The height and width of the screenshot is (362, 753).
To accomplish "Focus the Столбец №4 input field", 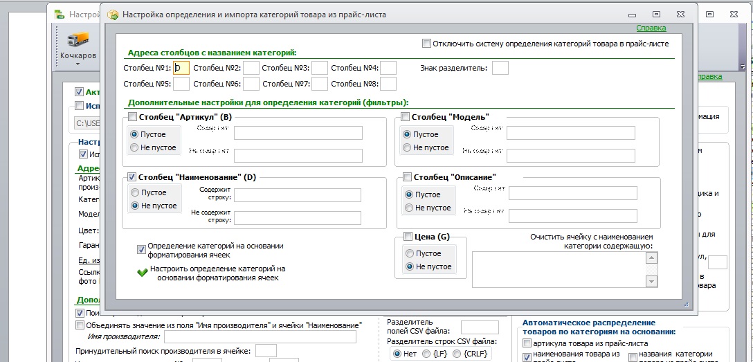I will tap(388, 68).
